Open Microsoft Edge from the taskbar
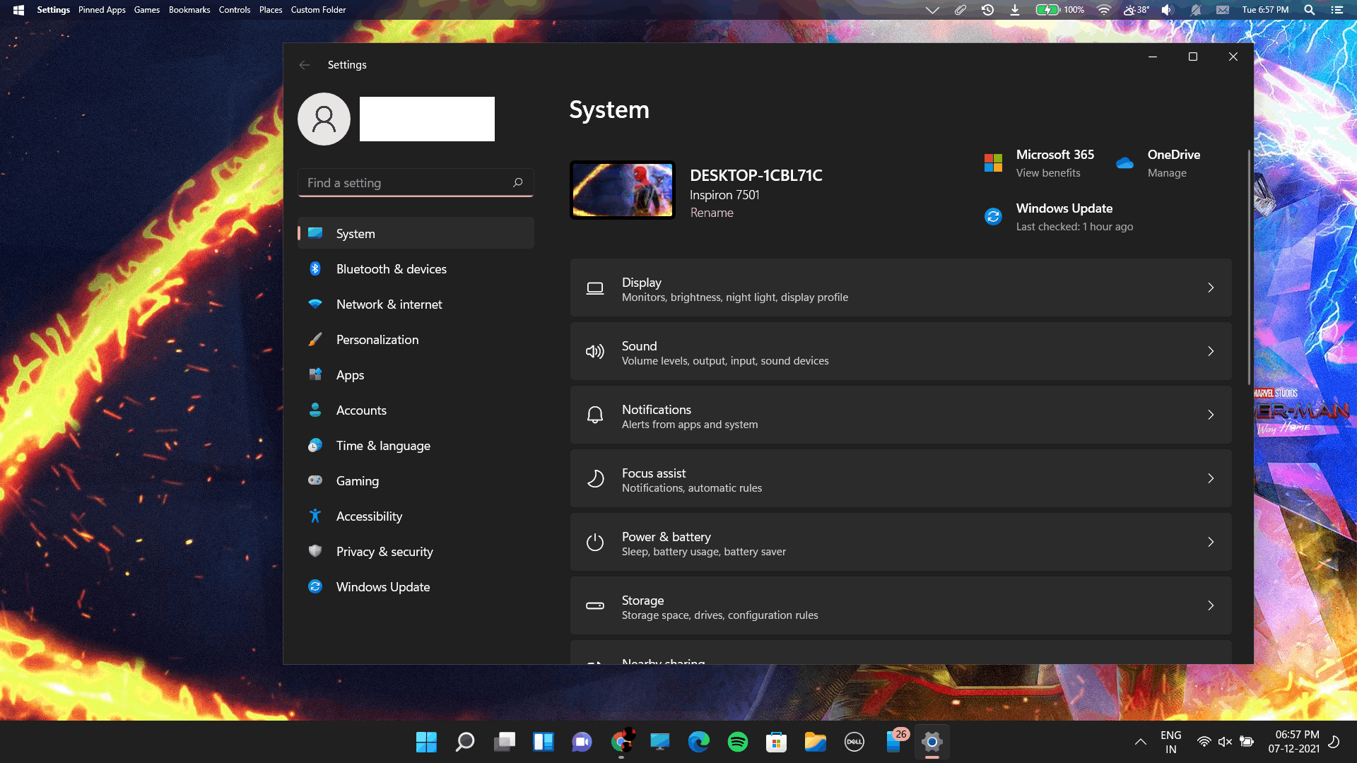The width and height of the screenshot is (1357, 763). tap(699, 742)
